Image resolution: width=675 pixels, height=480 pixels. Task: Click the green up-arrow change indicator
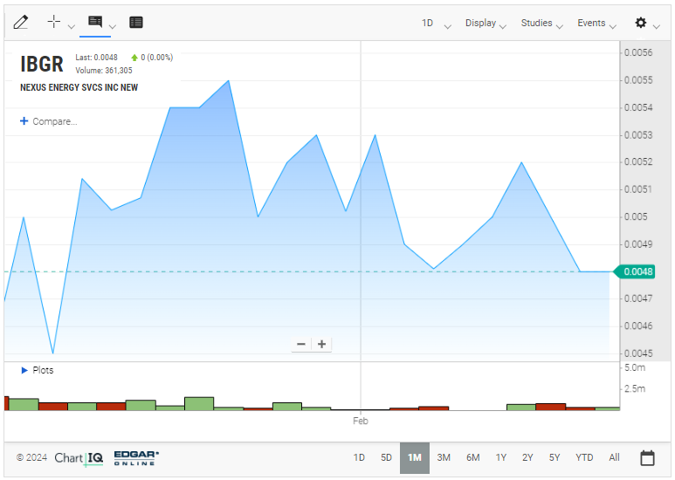tap(134, 58)
